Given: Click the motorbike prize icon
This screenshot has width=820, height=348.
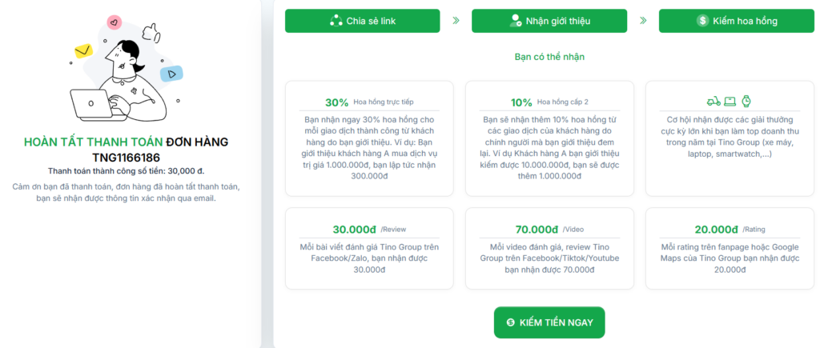Looking at the screenshot, I should pyautogui.click(x=713, y=102).
